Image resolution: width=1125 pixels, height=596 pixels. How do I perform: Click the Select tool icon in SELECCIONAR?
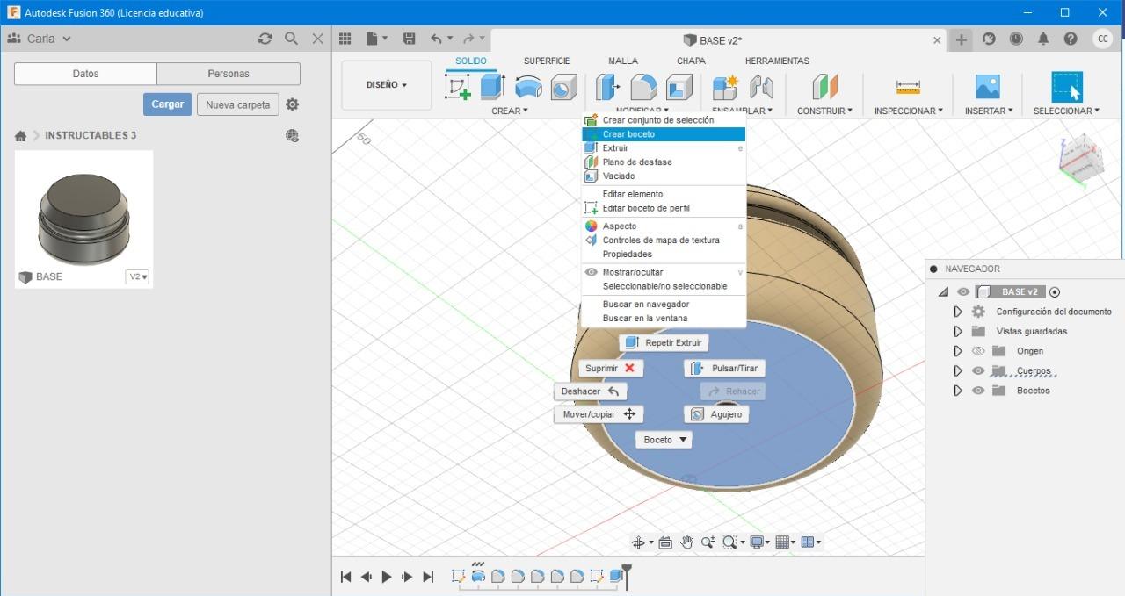click(x=1067, y=87)
